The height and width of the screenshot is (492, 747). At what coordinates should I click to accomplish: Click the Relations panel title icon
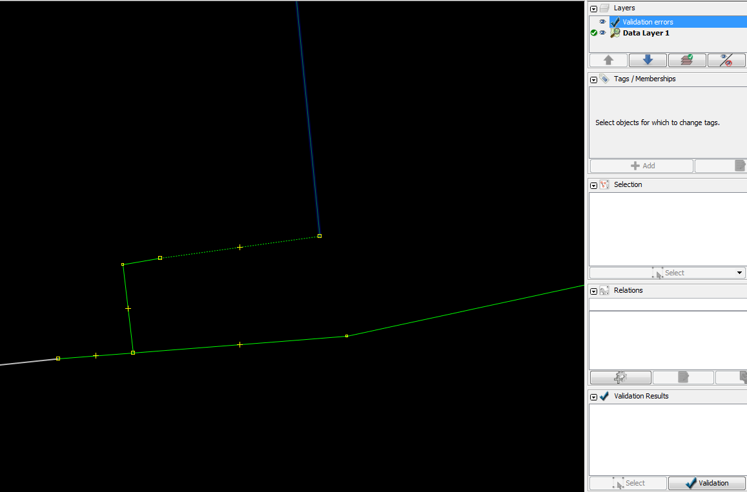point(604,290)
